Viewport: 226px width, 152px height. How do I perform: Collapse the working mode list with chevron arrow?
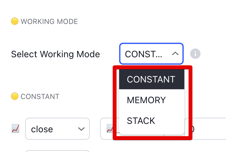(x=175, y=54)
